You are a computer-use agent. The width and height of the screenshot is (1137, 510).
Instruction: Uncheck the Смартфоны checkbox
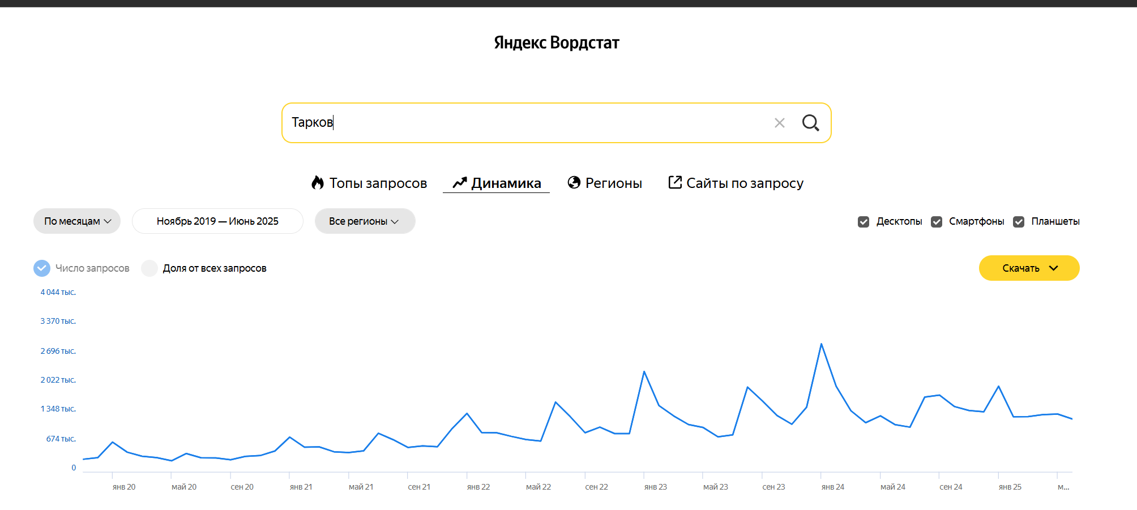937,222
